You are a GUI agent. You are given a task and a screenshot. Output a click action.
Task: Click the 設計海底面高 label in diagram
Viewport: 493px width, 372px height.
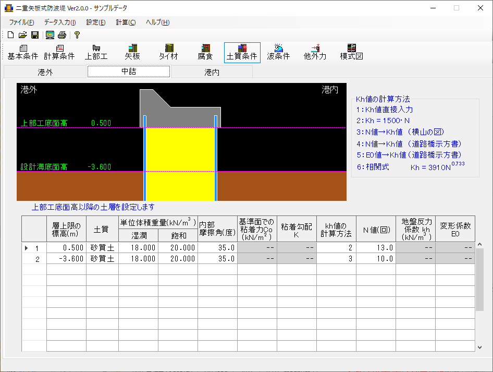click(x=44, y=167)
